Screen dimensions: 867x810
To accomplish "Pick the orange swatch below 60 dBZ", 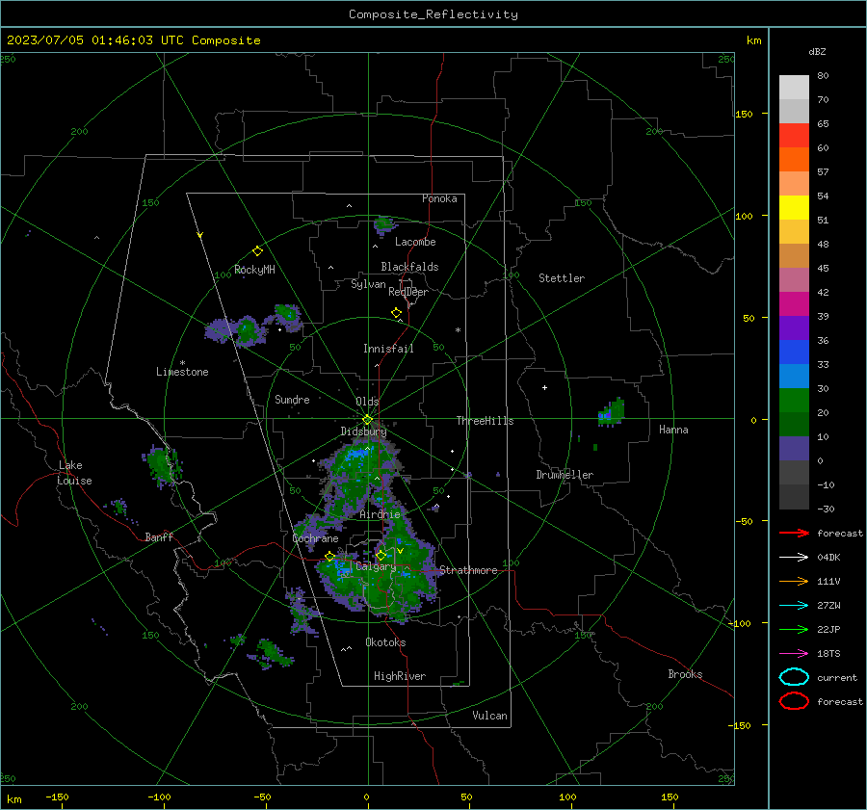I will tap(794, 159).
